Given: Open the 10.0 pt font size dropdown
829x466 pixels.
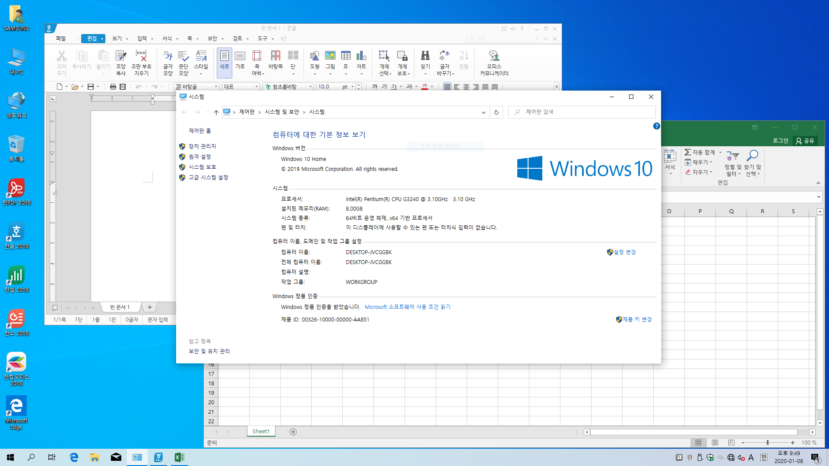Looking at the screenshot, I should click(352, 87).
